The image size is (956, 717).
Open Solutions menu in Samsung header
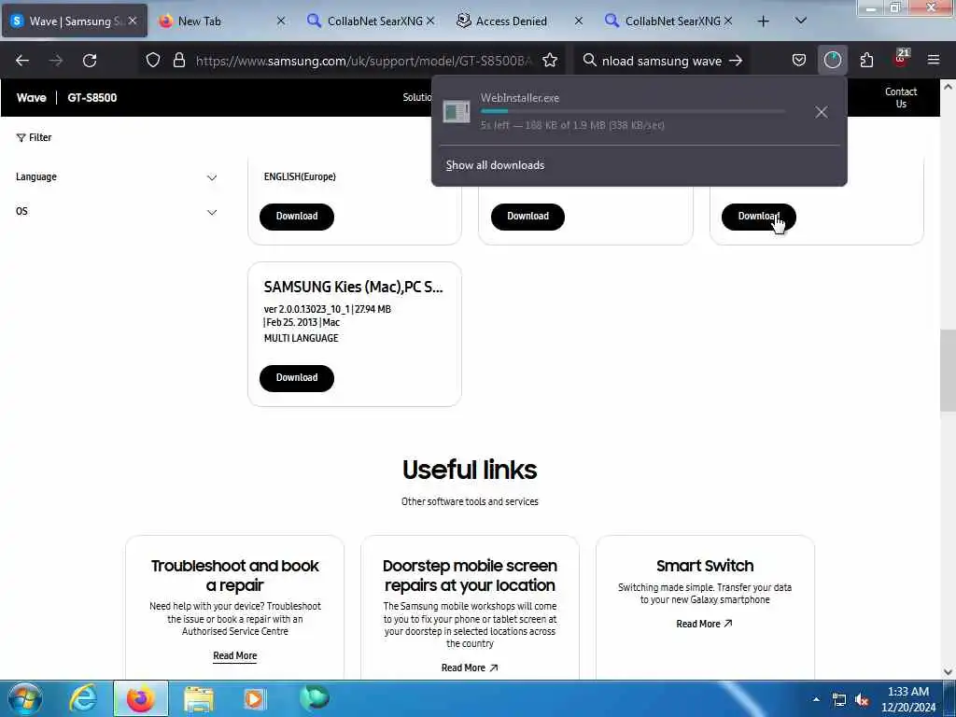coord(417,97)
